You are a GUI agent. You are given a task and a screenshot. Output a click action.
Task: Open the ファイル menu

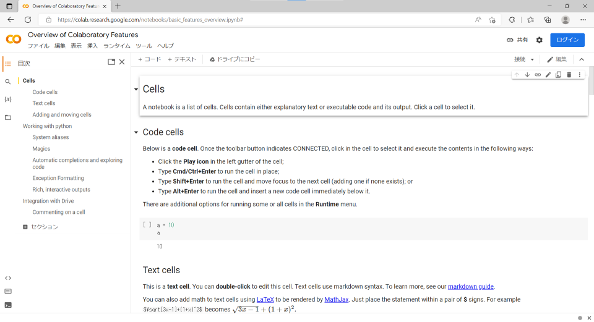38,46
